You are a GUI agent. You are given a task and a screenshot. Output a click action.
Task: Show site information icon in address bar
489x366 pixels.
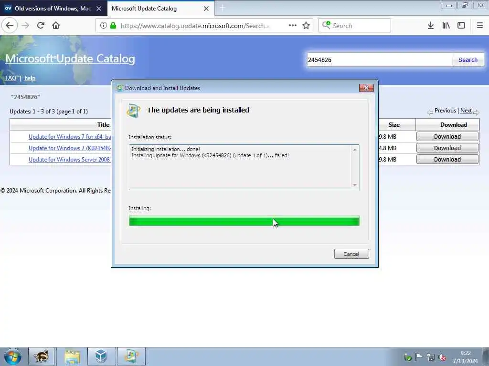pos(103,26)
